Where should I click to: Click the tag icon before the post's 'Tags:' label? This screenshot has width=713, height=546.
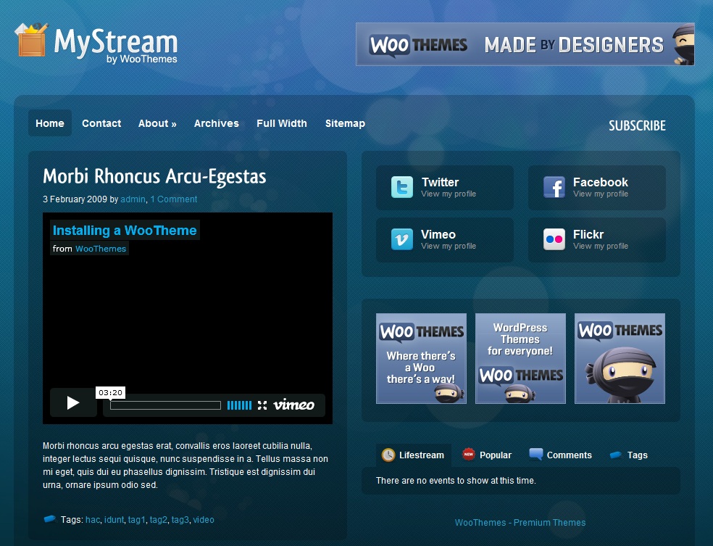(x=49, y=519)
